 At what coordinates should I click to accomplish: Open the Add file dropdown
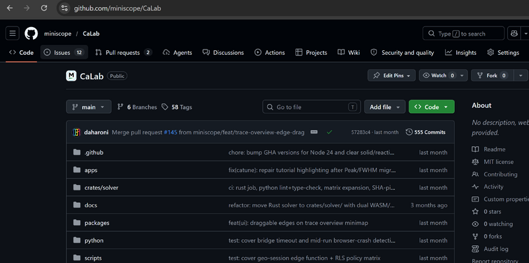tap(385, 107)
